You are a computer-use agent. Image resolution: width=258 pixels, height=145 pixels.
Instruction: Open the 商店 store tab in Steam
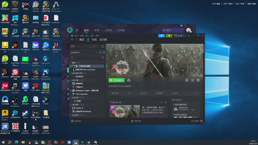point(82,40)
